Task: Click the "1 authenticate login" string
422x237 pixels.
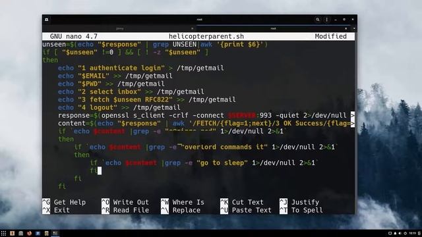Action: [121, 68]
